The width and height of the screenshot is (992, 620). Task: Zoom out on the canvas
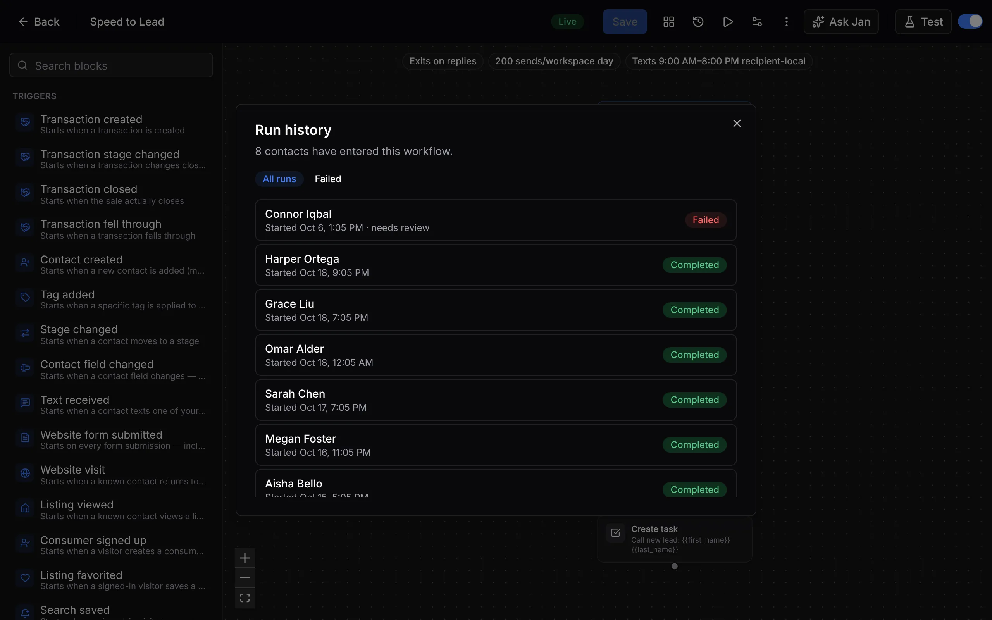245,578
